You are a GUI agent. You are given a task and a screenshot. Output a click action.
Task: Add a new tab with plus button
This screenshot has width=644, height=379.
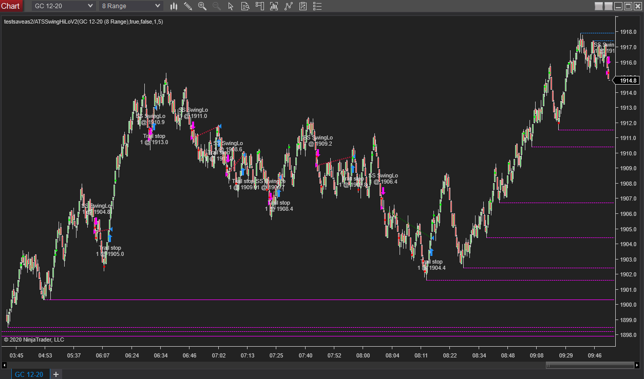56,374
